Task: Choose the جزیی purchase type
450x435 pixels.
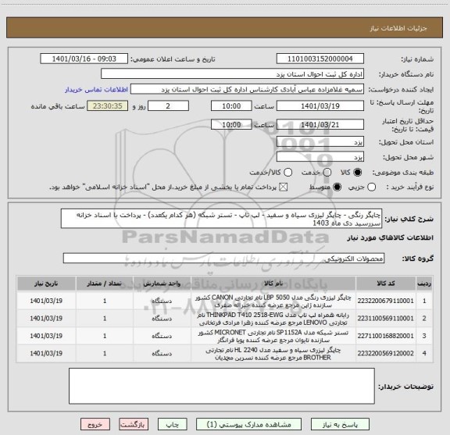Action: click(x=372, y=187)
